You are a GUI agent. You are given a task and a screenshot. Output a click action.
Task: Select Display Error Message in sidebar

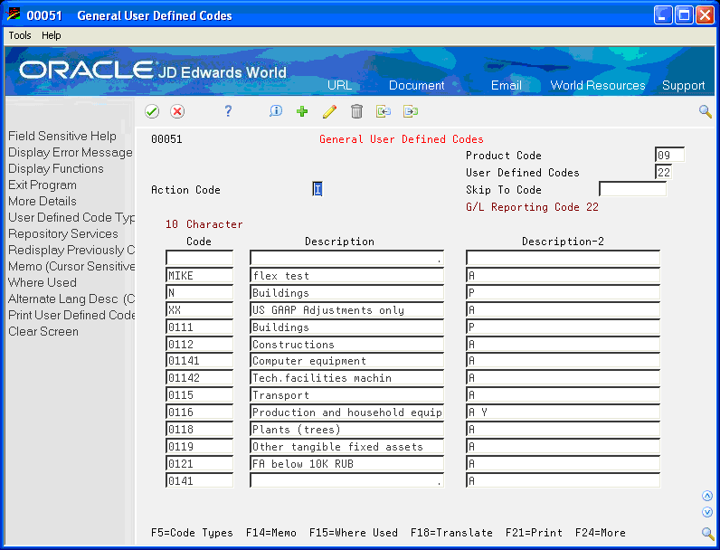coord(71,152)
